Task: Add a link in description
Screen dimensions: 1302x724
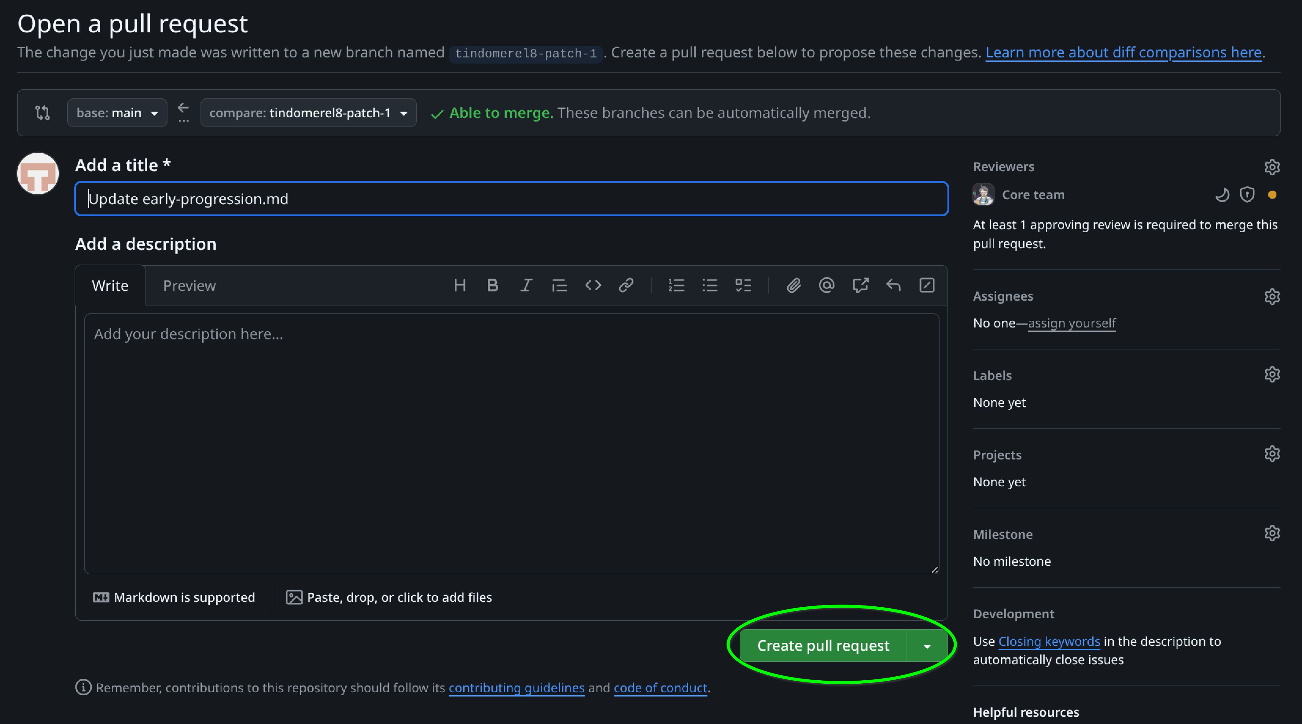Action: [x=626, y=285]
